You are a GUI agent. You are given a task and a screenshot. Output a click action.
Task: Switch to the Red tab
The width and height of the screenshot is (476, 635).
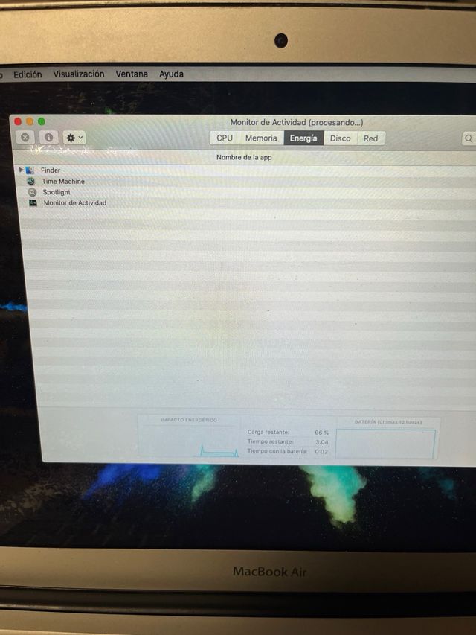click(x=371, y=138)
